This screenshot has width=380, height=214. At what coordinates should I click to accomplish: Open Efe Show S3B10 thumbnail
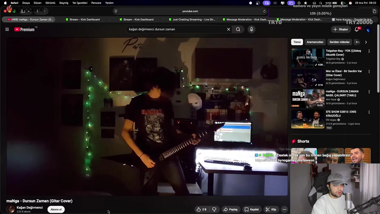point(308,119)
